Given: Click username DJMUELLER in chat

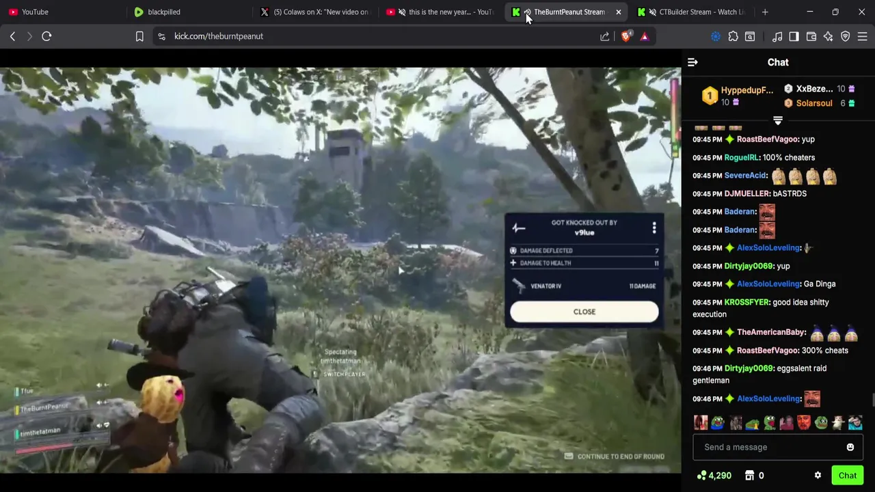Looking at the screenshot, I should [746, 193].
